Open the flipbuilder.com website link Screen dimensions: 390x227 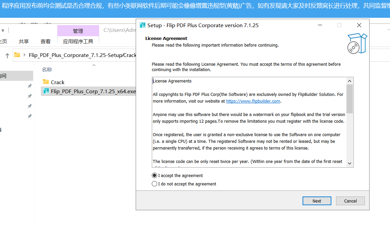click(253, 101)
